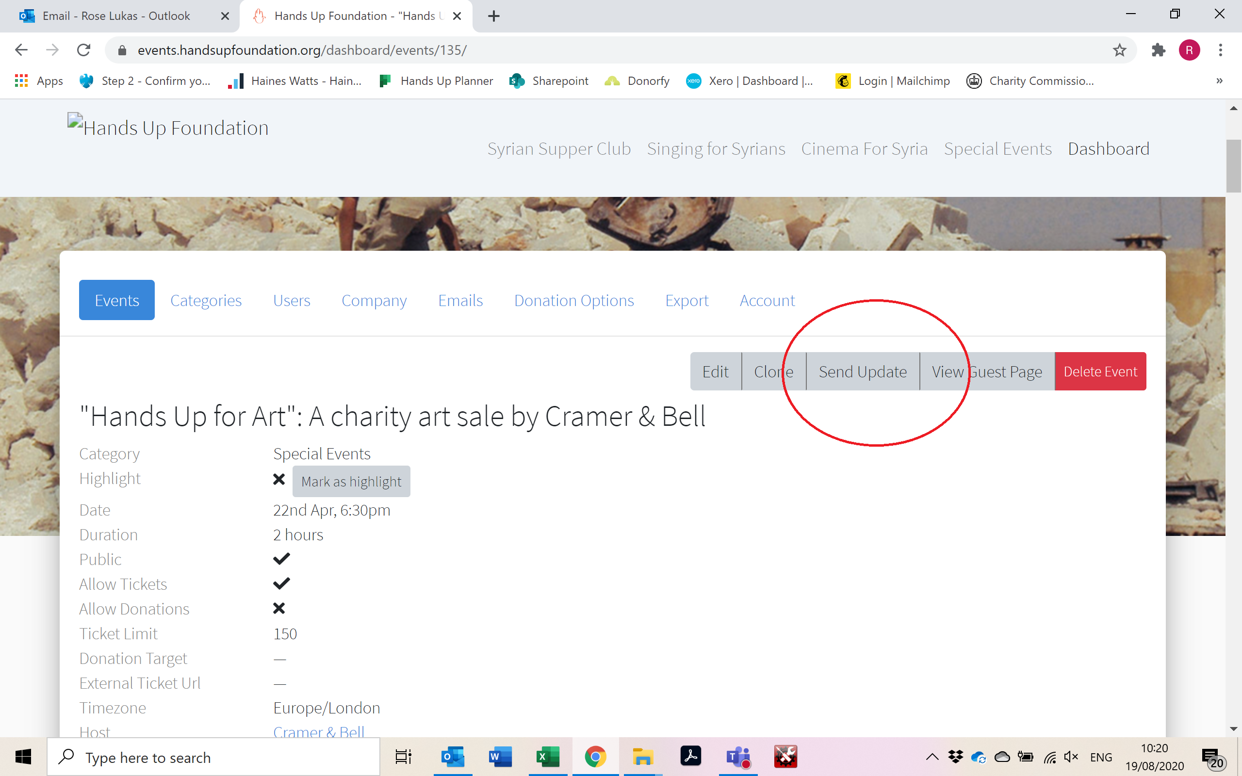Open the Cinema For Syria page
Image resolution: width=1242 pixels, height=776 pixels.
(x=864, y=149)
